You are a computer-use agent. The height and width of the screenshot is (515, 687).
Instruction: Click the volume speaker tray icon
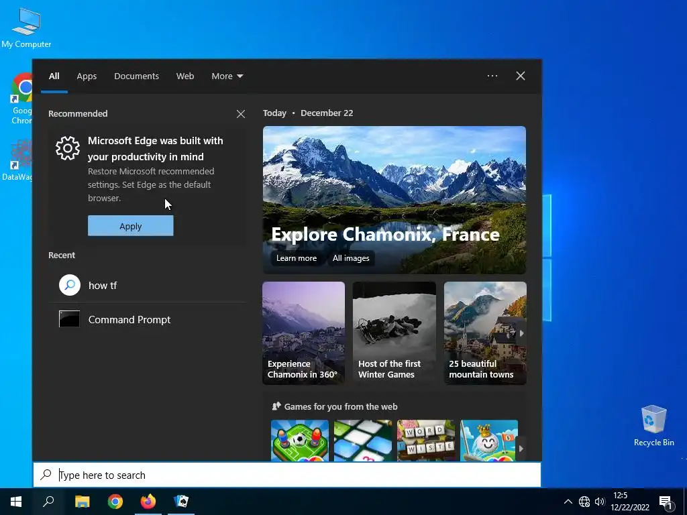click(x=600, y=502)
